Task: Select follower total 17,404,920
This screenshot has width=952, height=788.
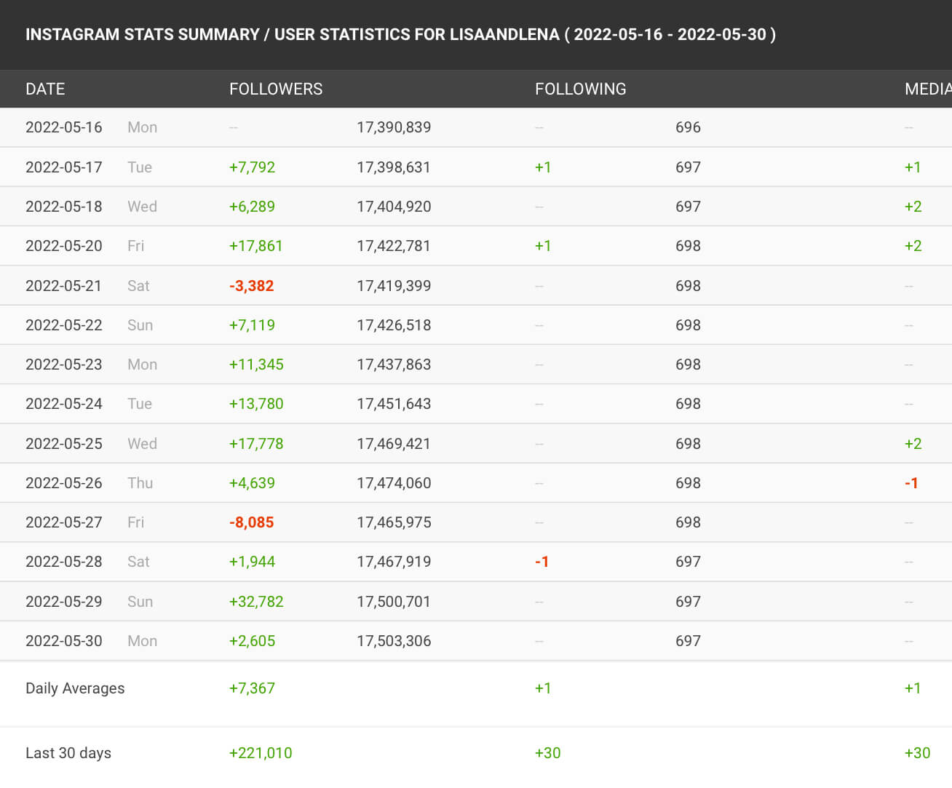Action: tap(394, 207)
